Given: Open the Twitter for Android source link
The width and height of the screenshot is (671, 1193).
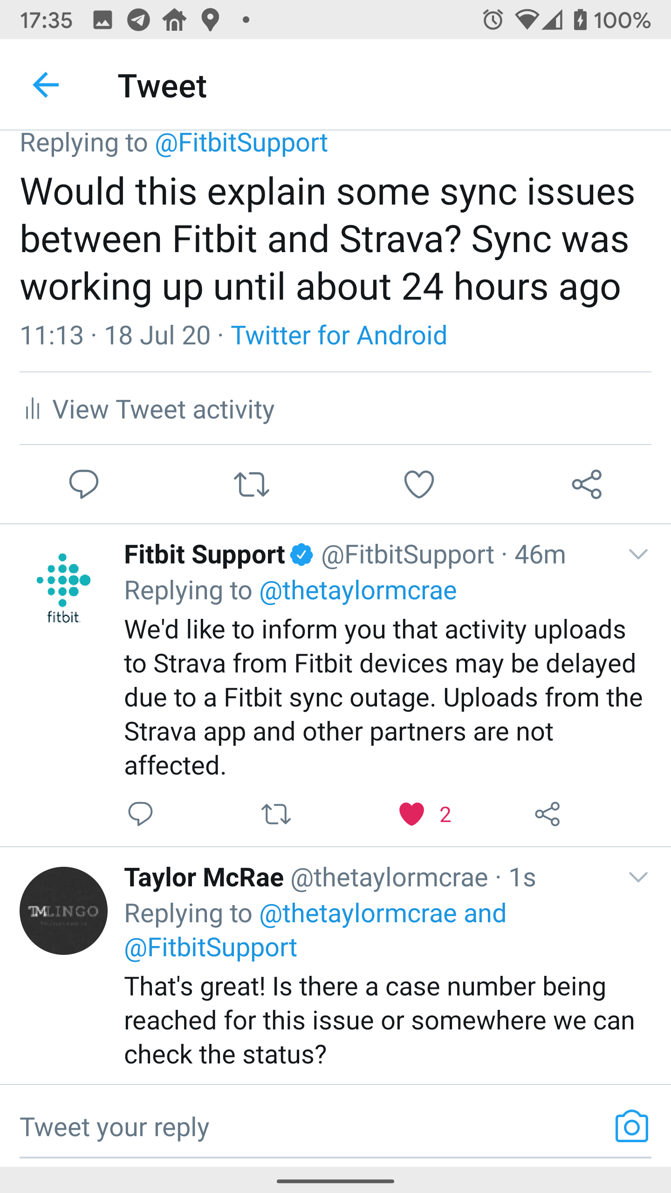Looking at the screenshot, I should click(x=339, y=336).
